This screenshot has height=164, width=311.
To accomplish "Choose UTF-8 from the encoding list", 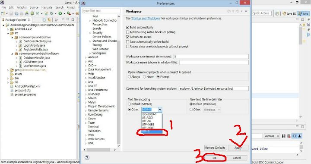I will [x=152, y=131].
